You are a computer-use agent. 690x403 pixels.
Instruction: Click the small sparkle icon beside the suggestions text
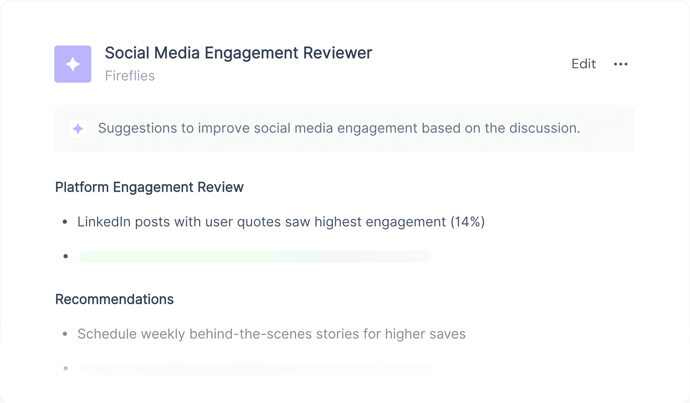78,129
